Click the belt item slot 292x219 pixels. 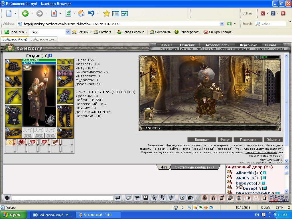pos(13,133)
